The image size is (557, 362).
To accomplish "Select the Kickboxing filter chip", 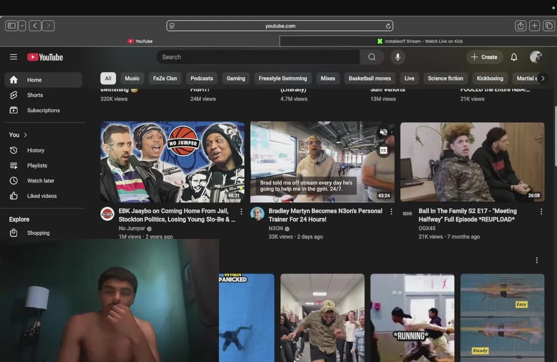I will coord(490,78).
